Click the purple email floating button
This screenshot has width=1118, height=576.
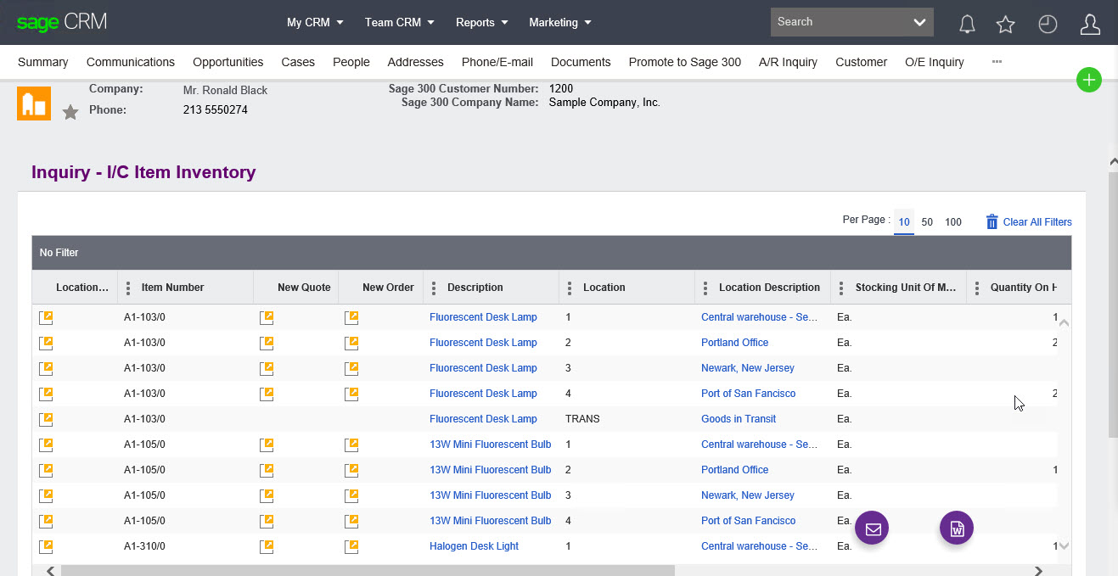872,528
